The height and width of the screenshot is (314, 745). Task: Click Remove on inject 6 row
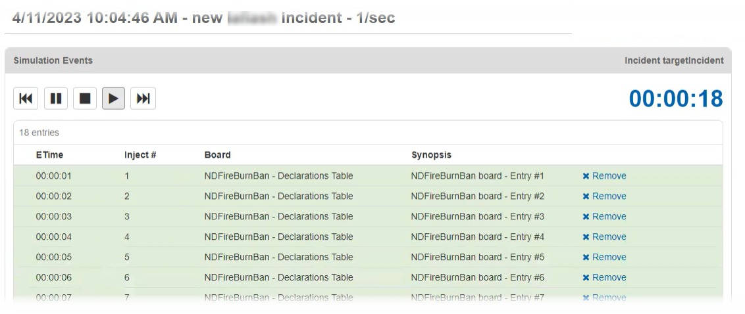[x=604, y=278]
